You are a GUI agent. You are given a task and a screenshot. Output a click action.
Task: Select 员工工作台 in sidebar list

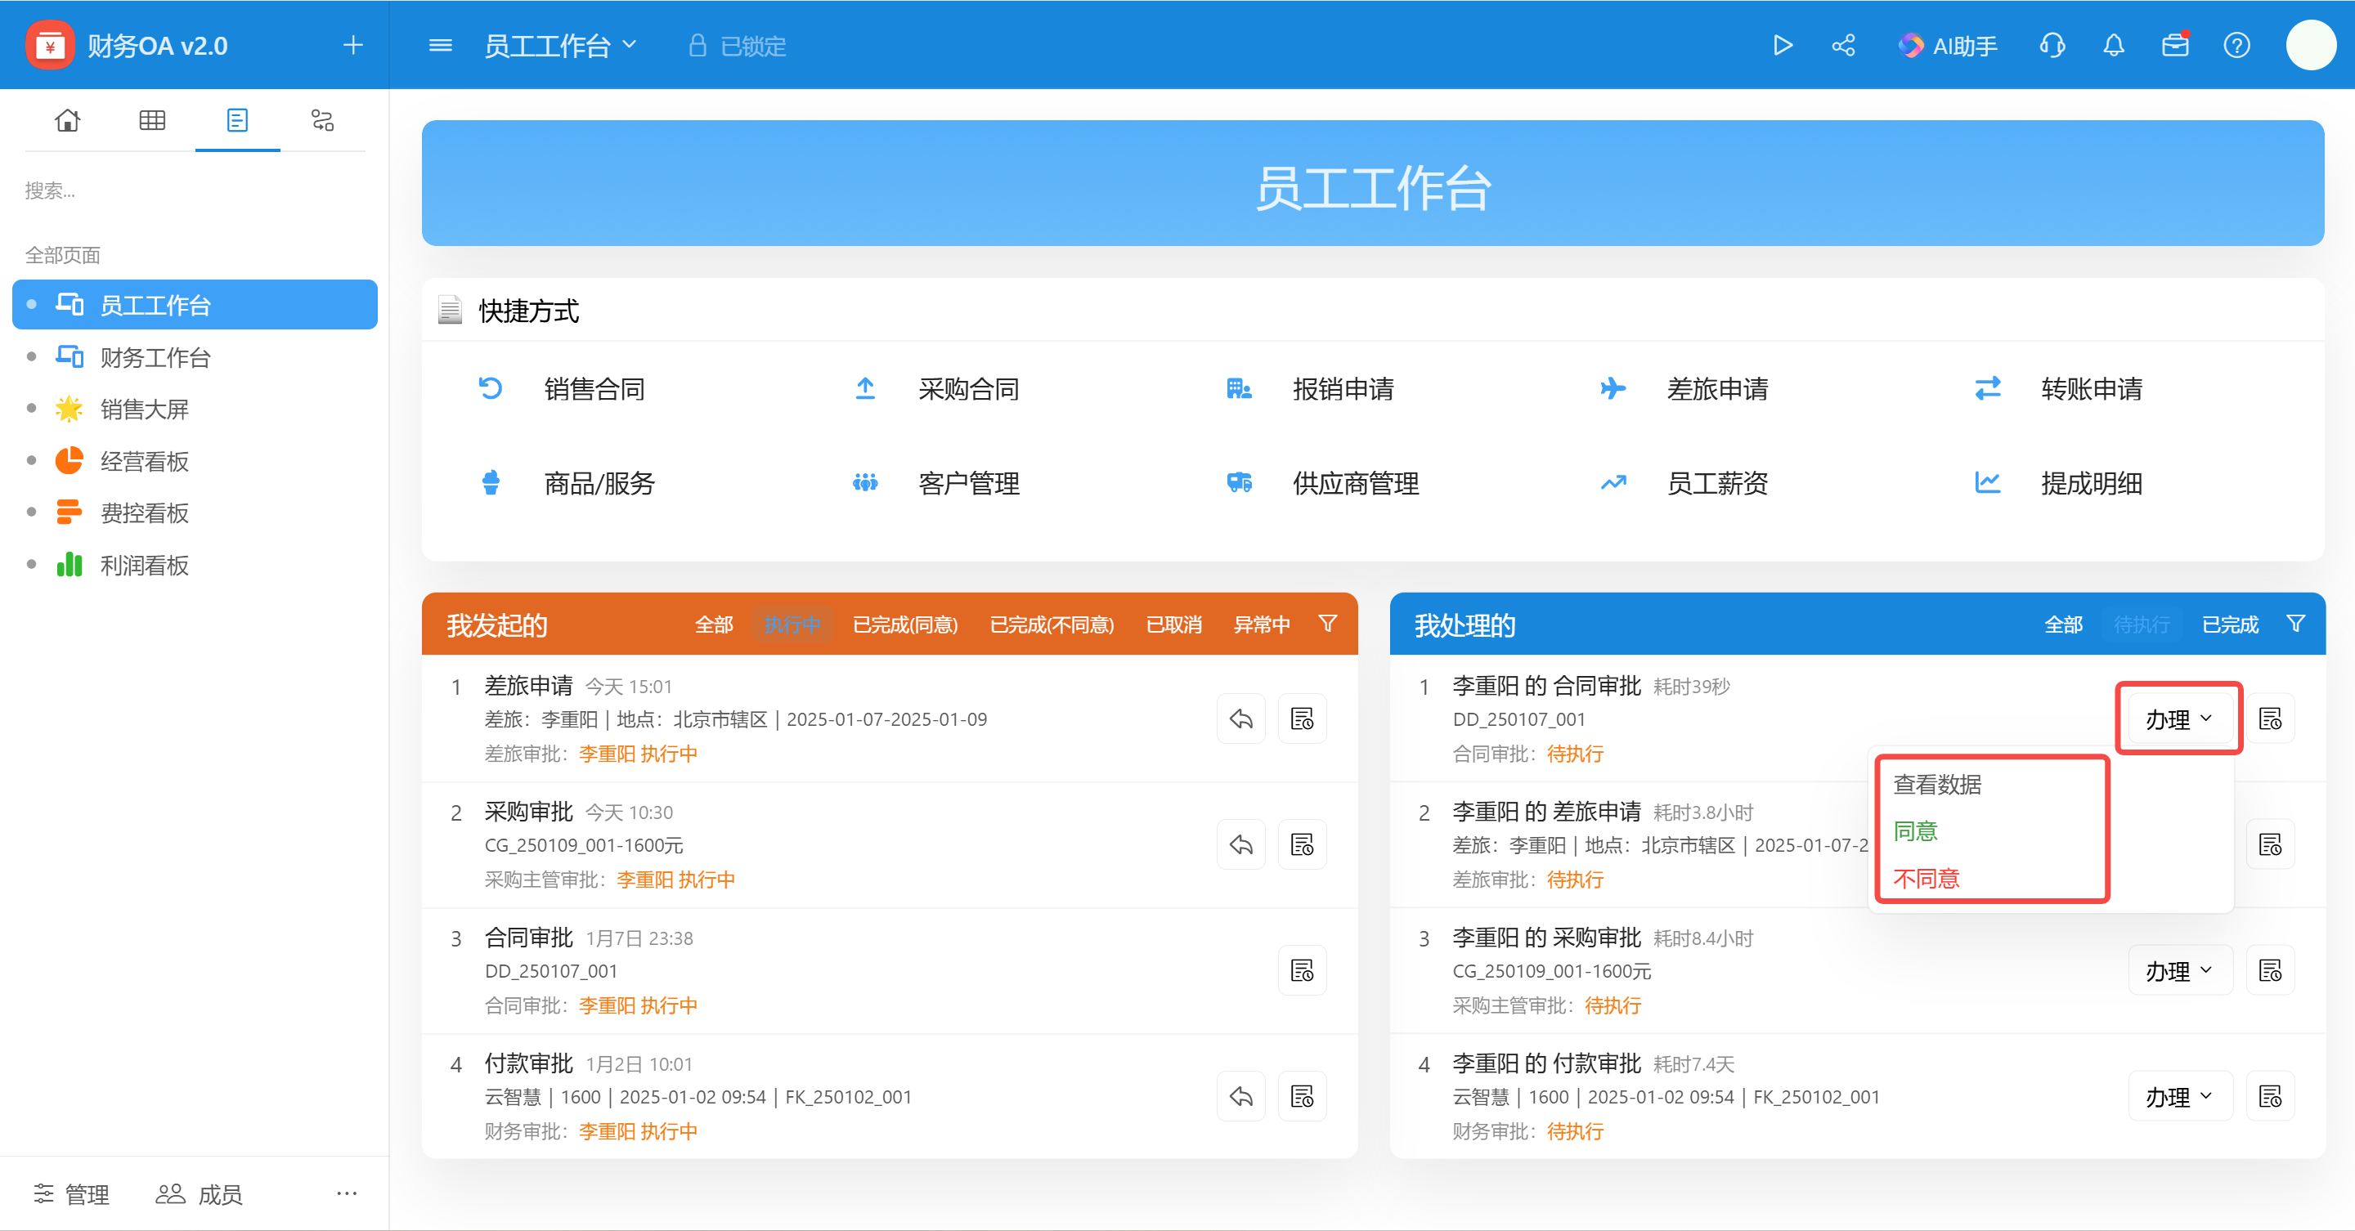click(195, 305)
